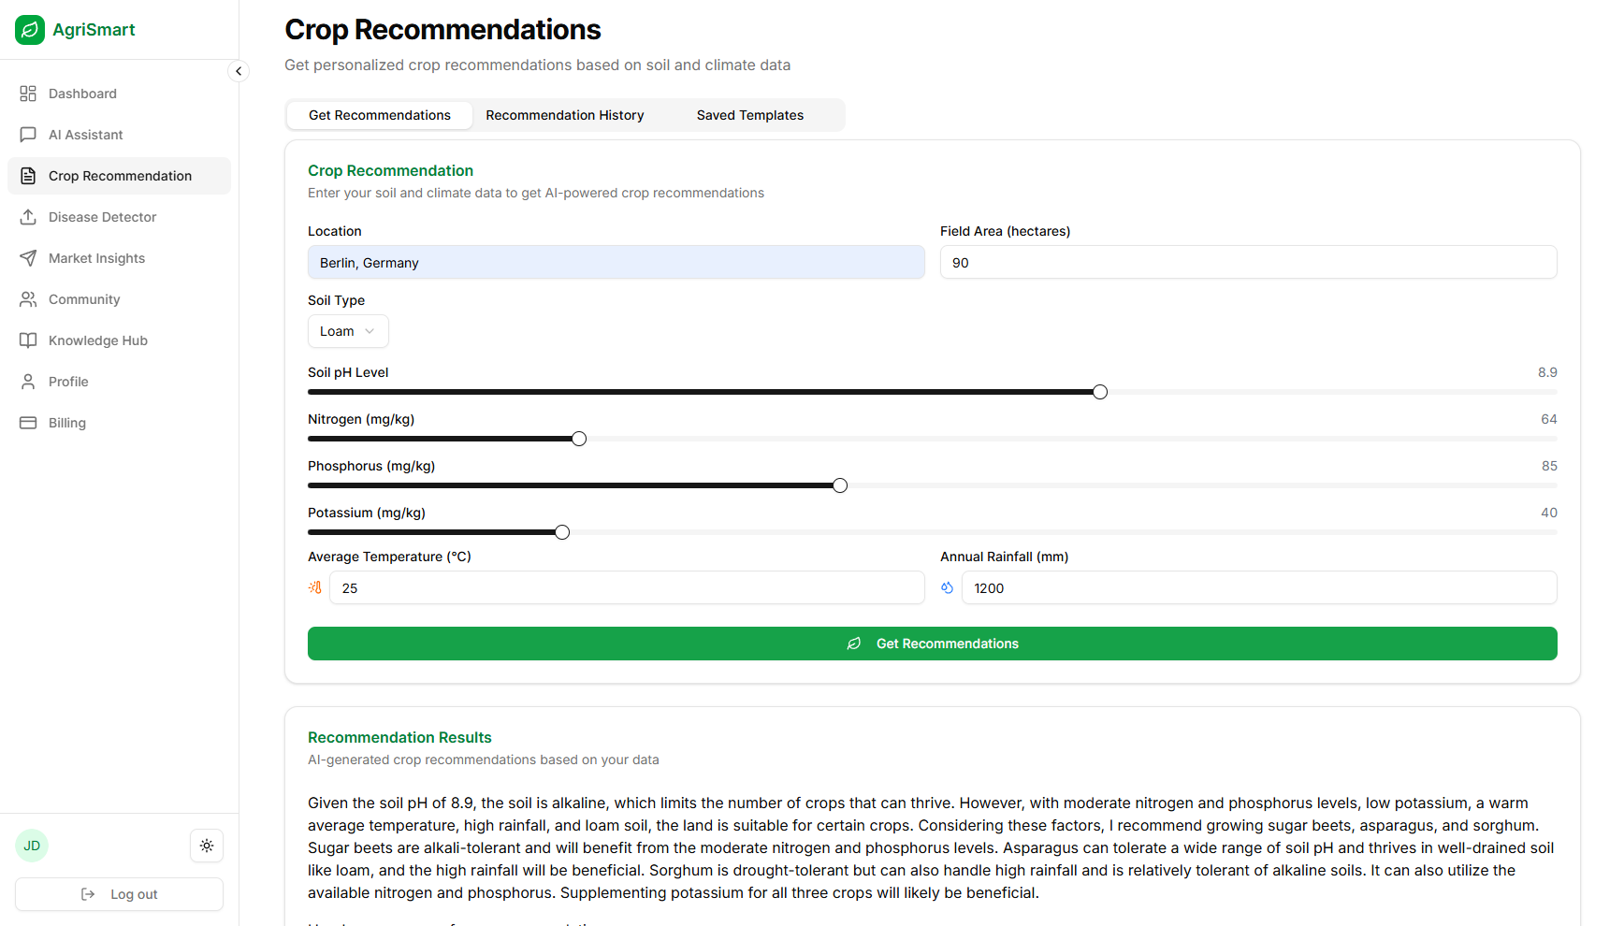This screenshot has width=1624, height=926.
Task: Click the Nitrogen slider handle
Action: [x=579, y=439]
